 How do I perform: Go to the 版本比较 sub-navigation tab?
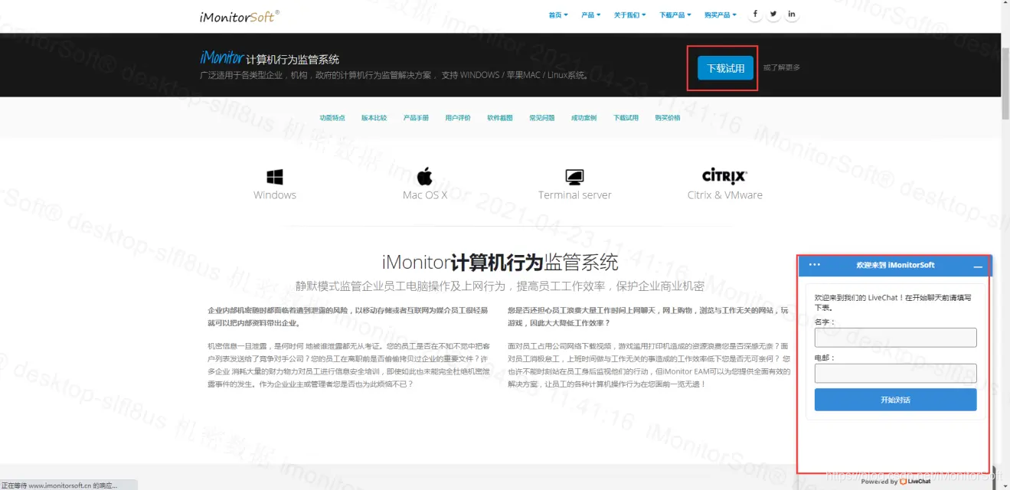click(x=374, y=118)
